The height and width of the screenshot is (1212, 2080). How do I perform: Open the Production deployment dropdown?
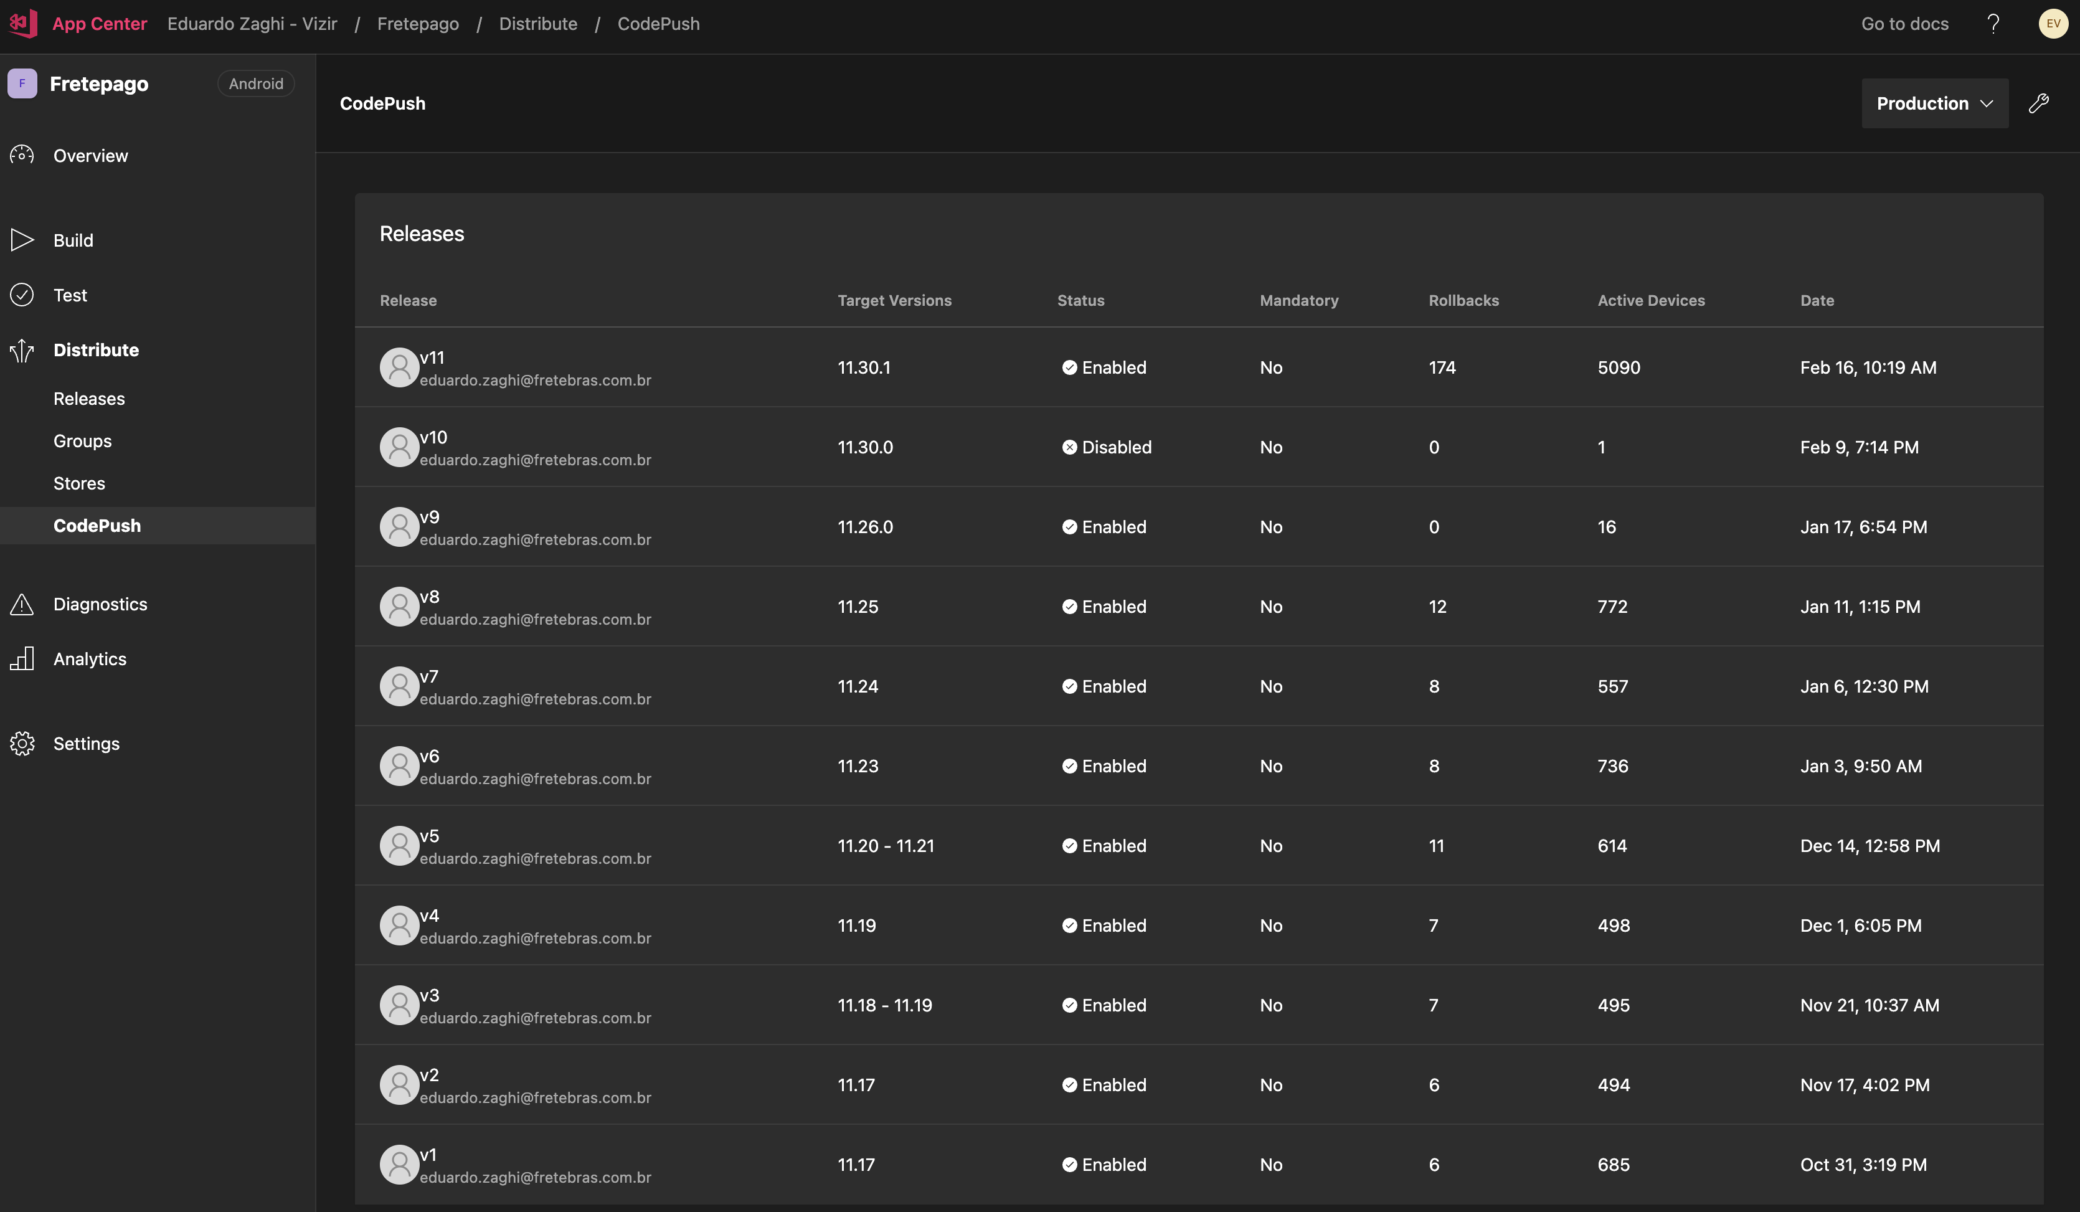click(1935, 103)
